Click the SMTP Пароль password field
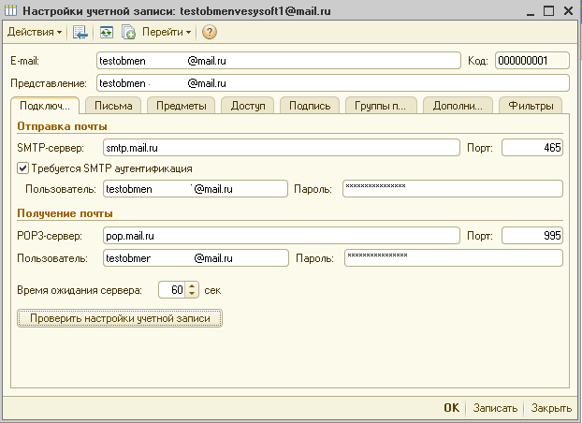 click(452, 189)
